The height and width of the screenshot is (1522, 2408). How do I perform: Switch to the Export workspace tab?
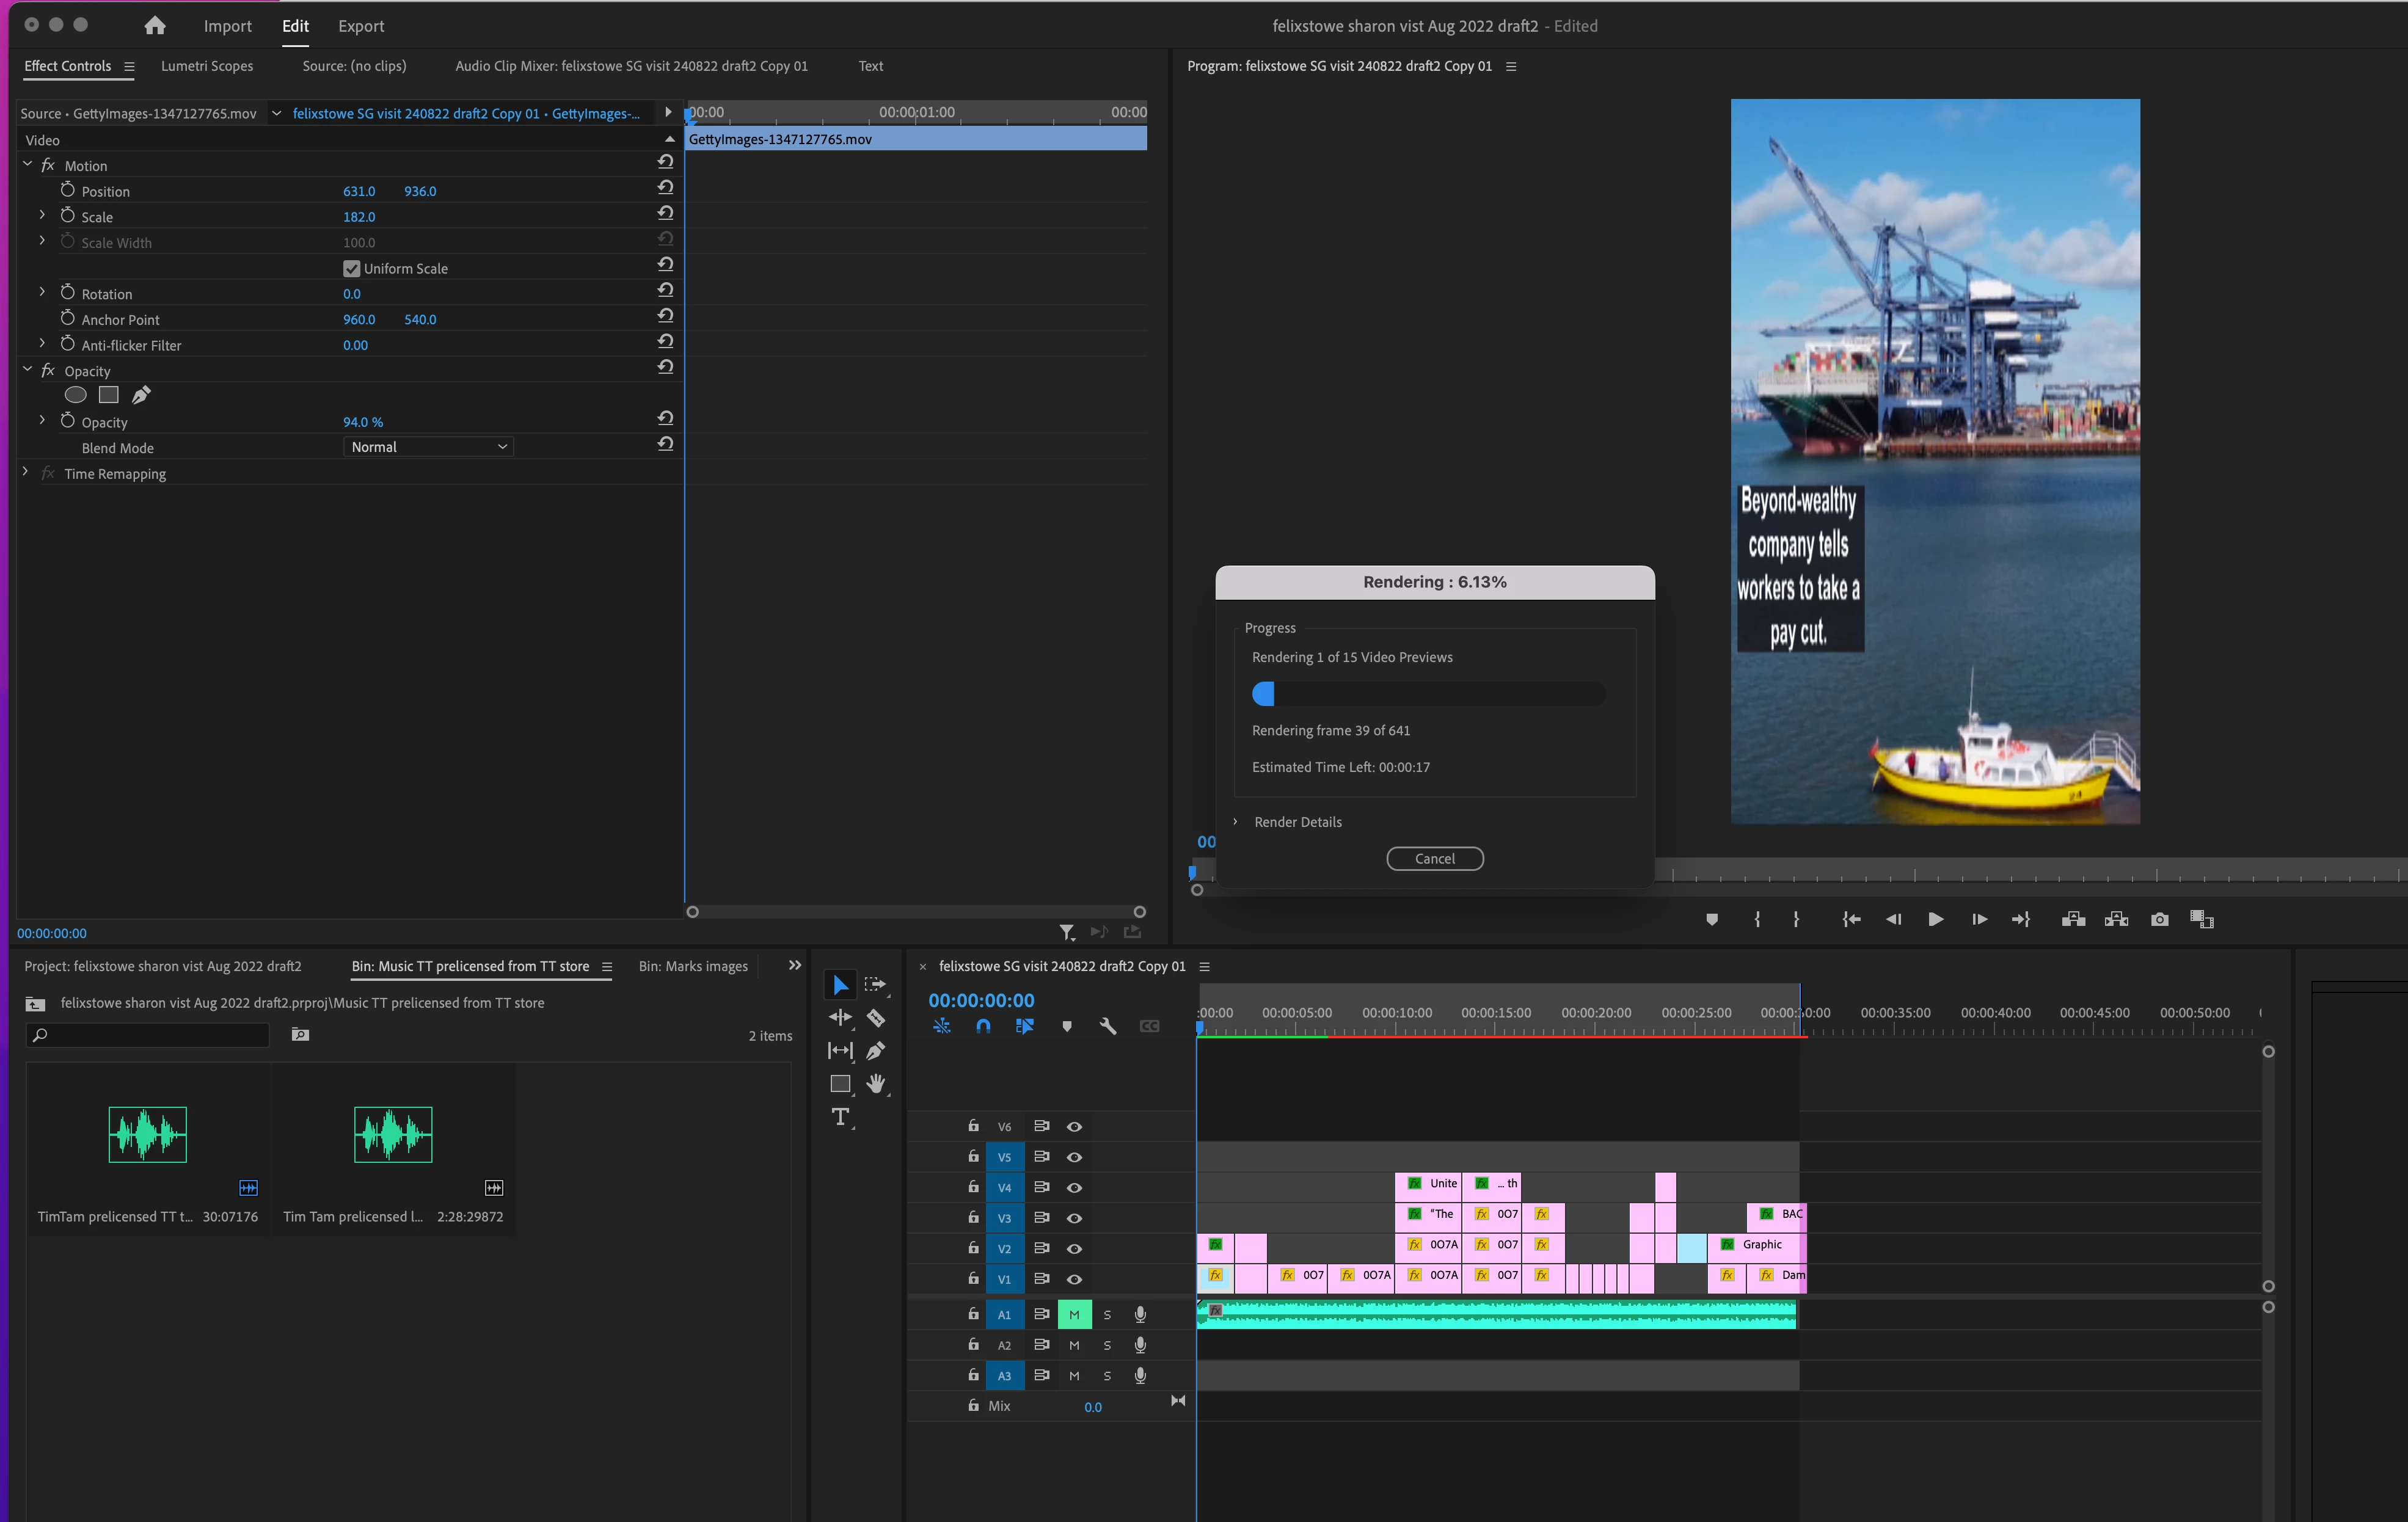[360, 26]
